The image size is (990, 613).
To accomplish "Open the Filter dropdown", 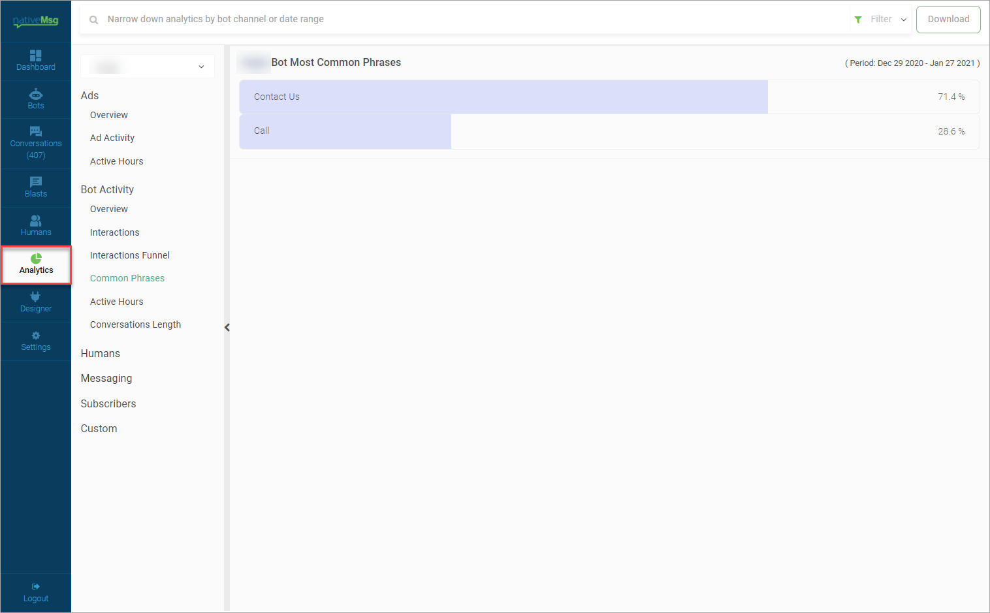I will [x=881, y=20].
